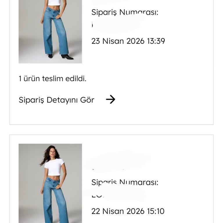Click the Sipariş Numarası label in the first order

125,12
